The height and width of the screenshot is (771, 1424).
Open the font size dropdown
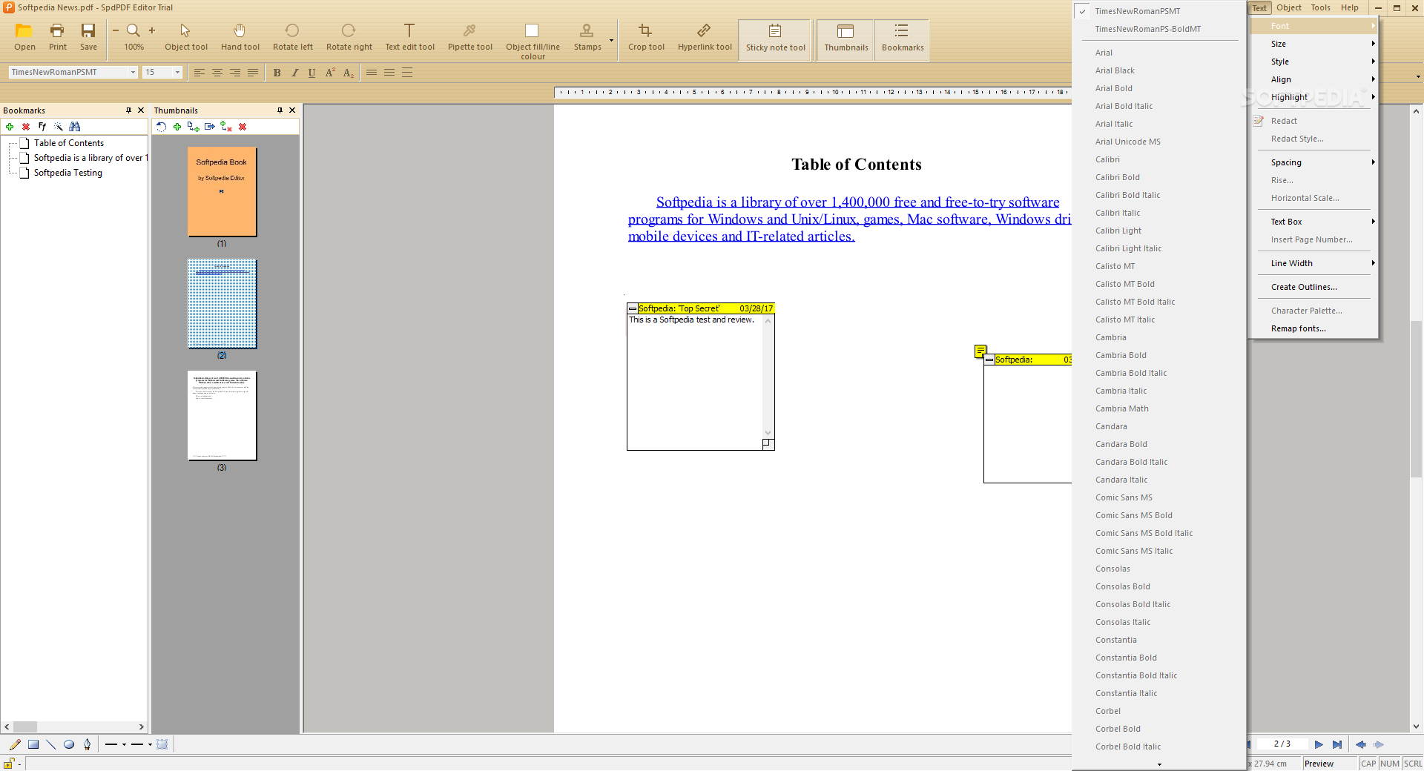(x=177, y=72)
